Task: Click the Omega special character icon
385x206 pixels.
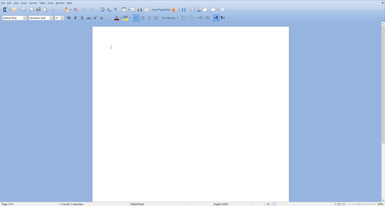Action: pos(184,10)
